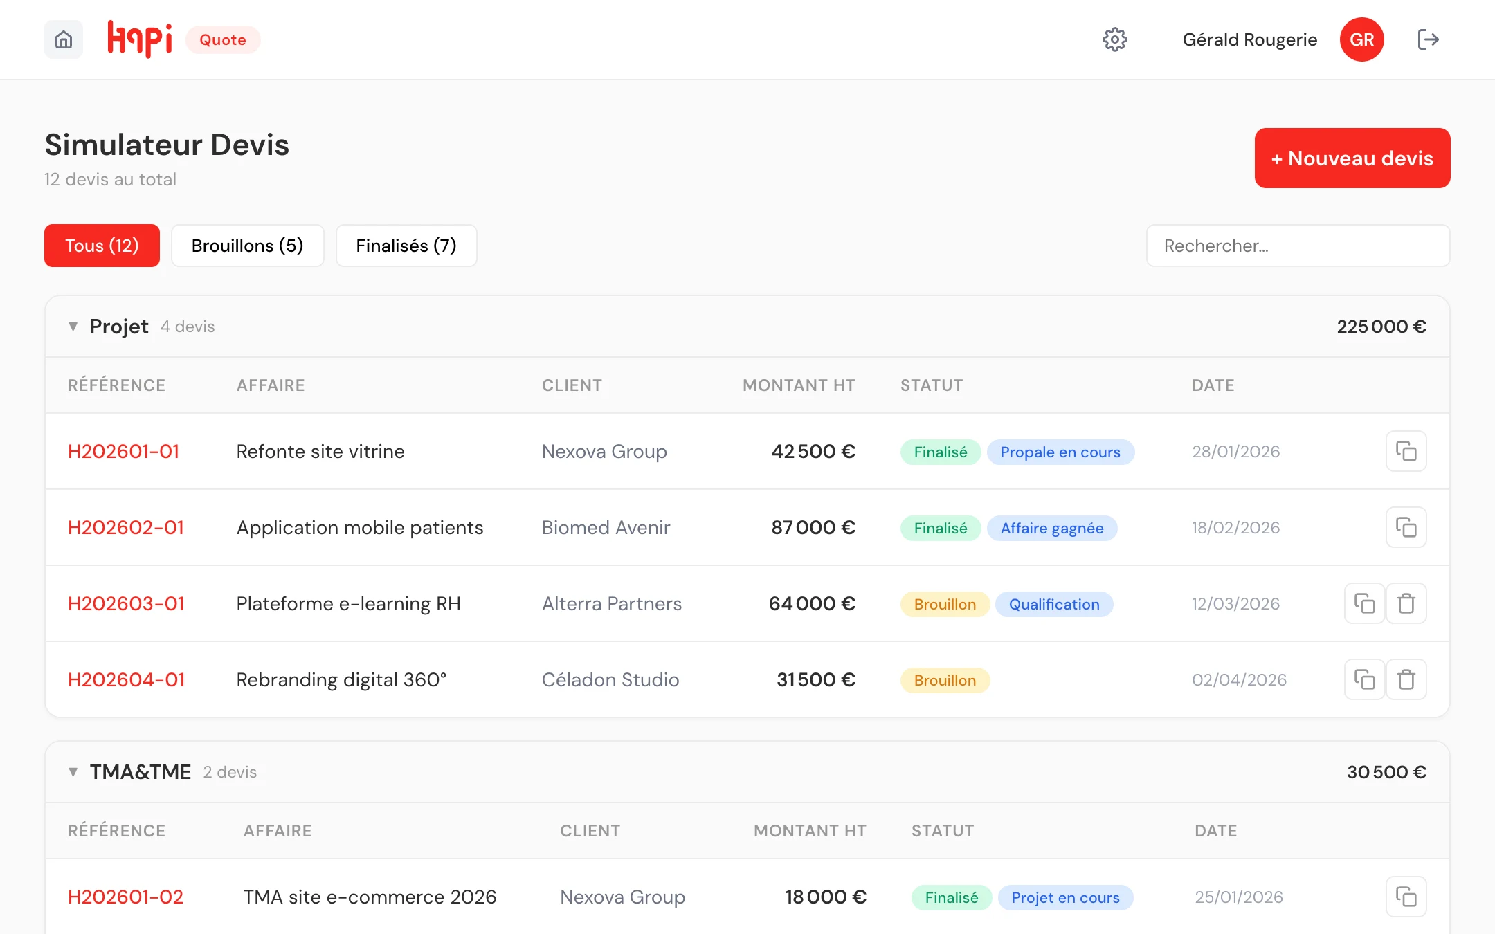Create a new quote with Nouveau devis
Viewport: 1495px width, 934px height.
coord(1352,158)
